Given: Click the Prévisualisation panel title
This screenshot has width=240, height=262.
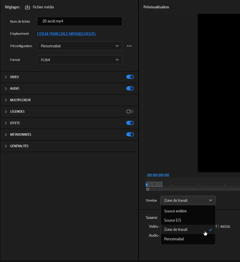Looking at the screenshot, I should 156,7.
